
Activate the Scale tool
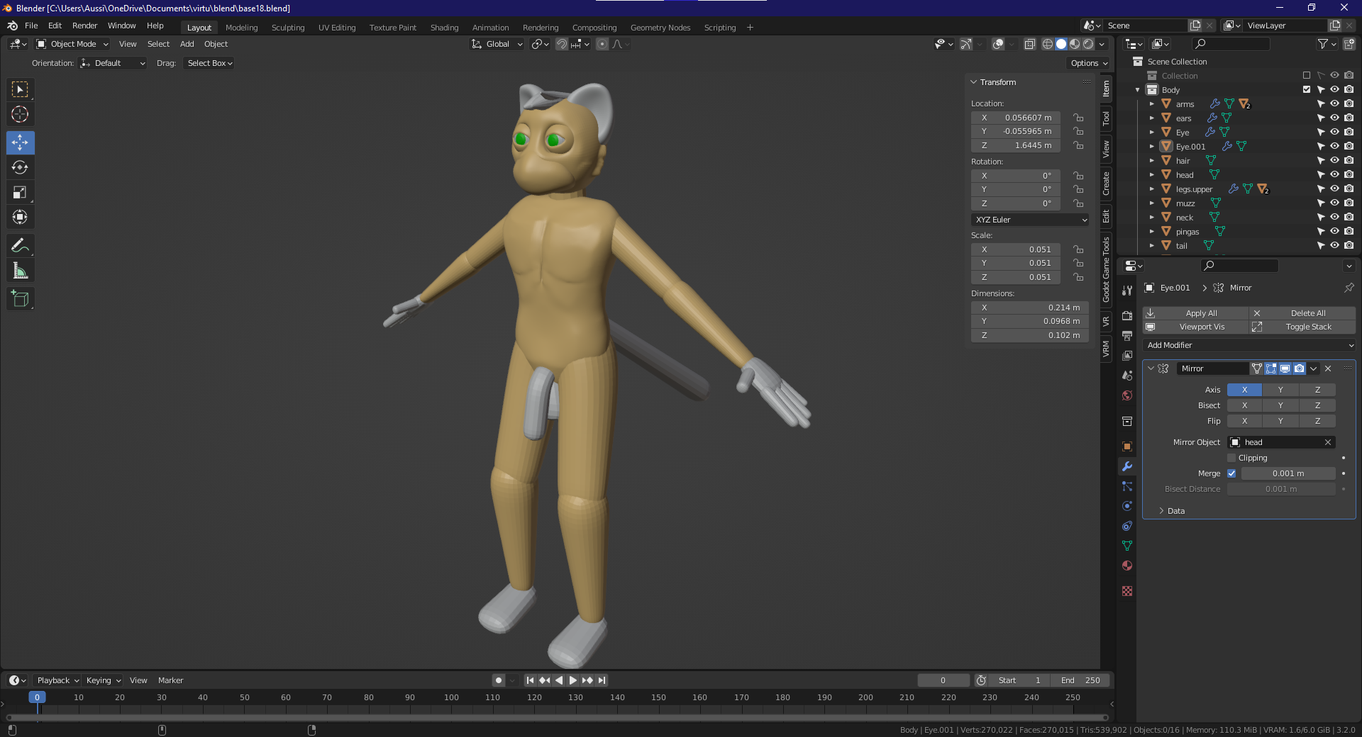(x=20, y=193)
